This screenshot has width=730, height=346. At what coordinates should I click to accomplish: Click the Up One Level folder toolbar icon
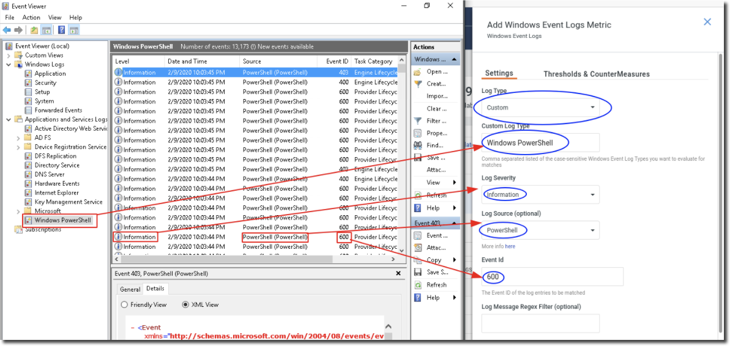tap(34, 30)
